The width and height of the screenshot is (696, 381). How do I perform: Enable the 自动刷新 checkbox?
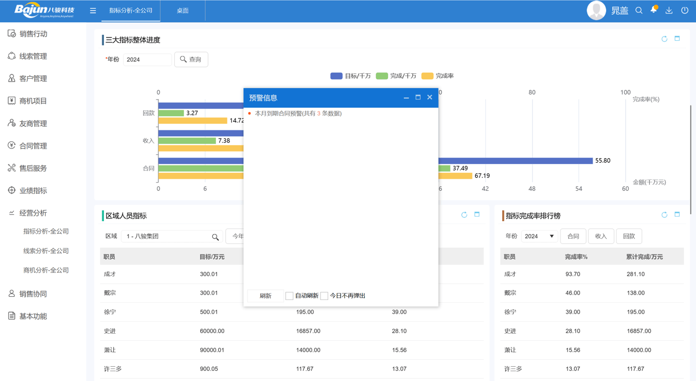(289, 296)
